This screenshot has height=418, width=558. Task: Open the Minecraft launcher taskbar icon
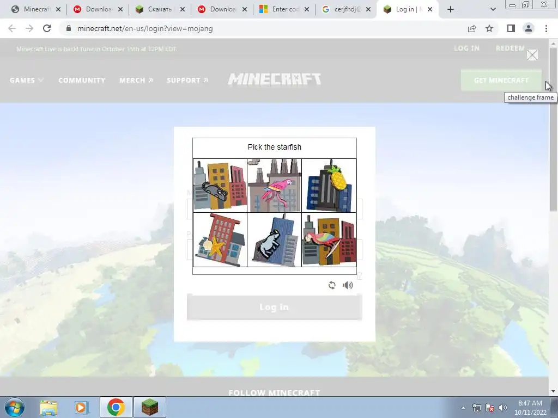coord(150,407)
